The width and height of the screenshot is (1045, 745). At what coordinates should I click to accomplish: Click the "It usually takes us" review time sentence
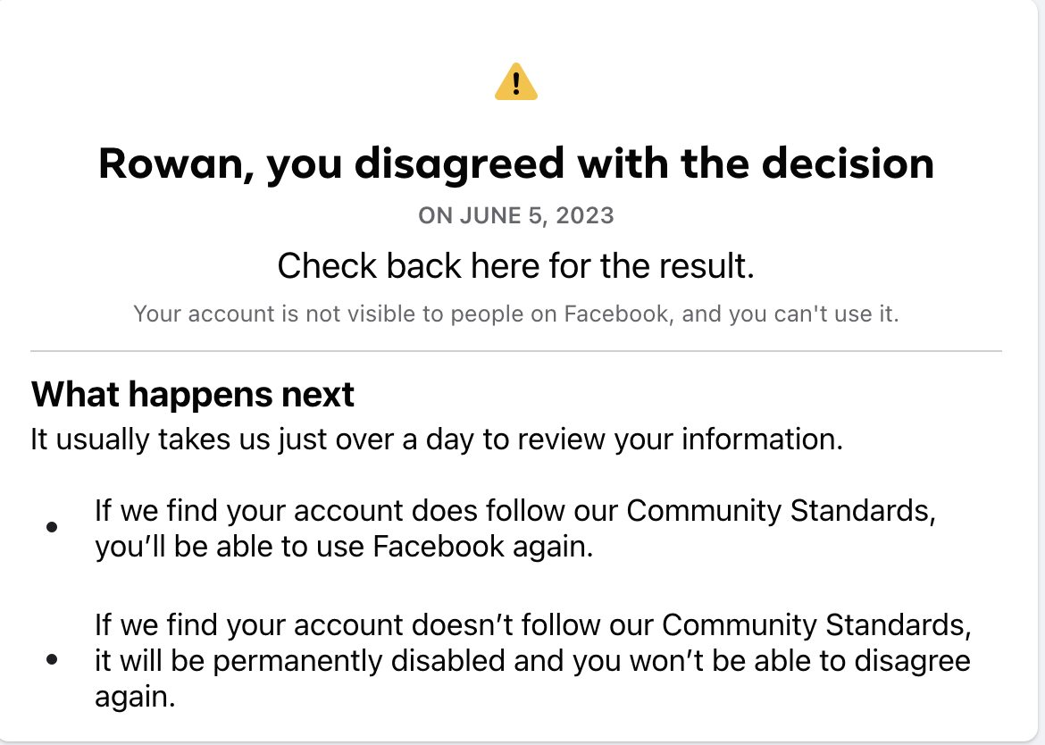pyautogui.click(x=437, y=439)
